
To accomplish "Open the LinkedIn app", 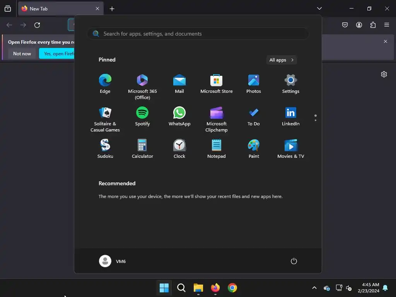I will tap(291, 116).
